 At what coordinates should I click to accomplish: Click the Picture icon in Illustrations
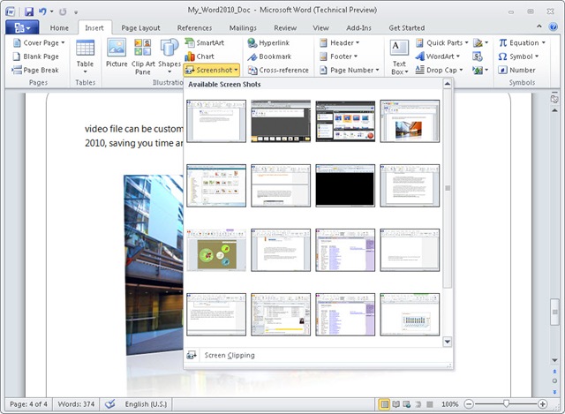pyautogui.click(x=117, y=53)
